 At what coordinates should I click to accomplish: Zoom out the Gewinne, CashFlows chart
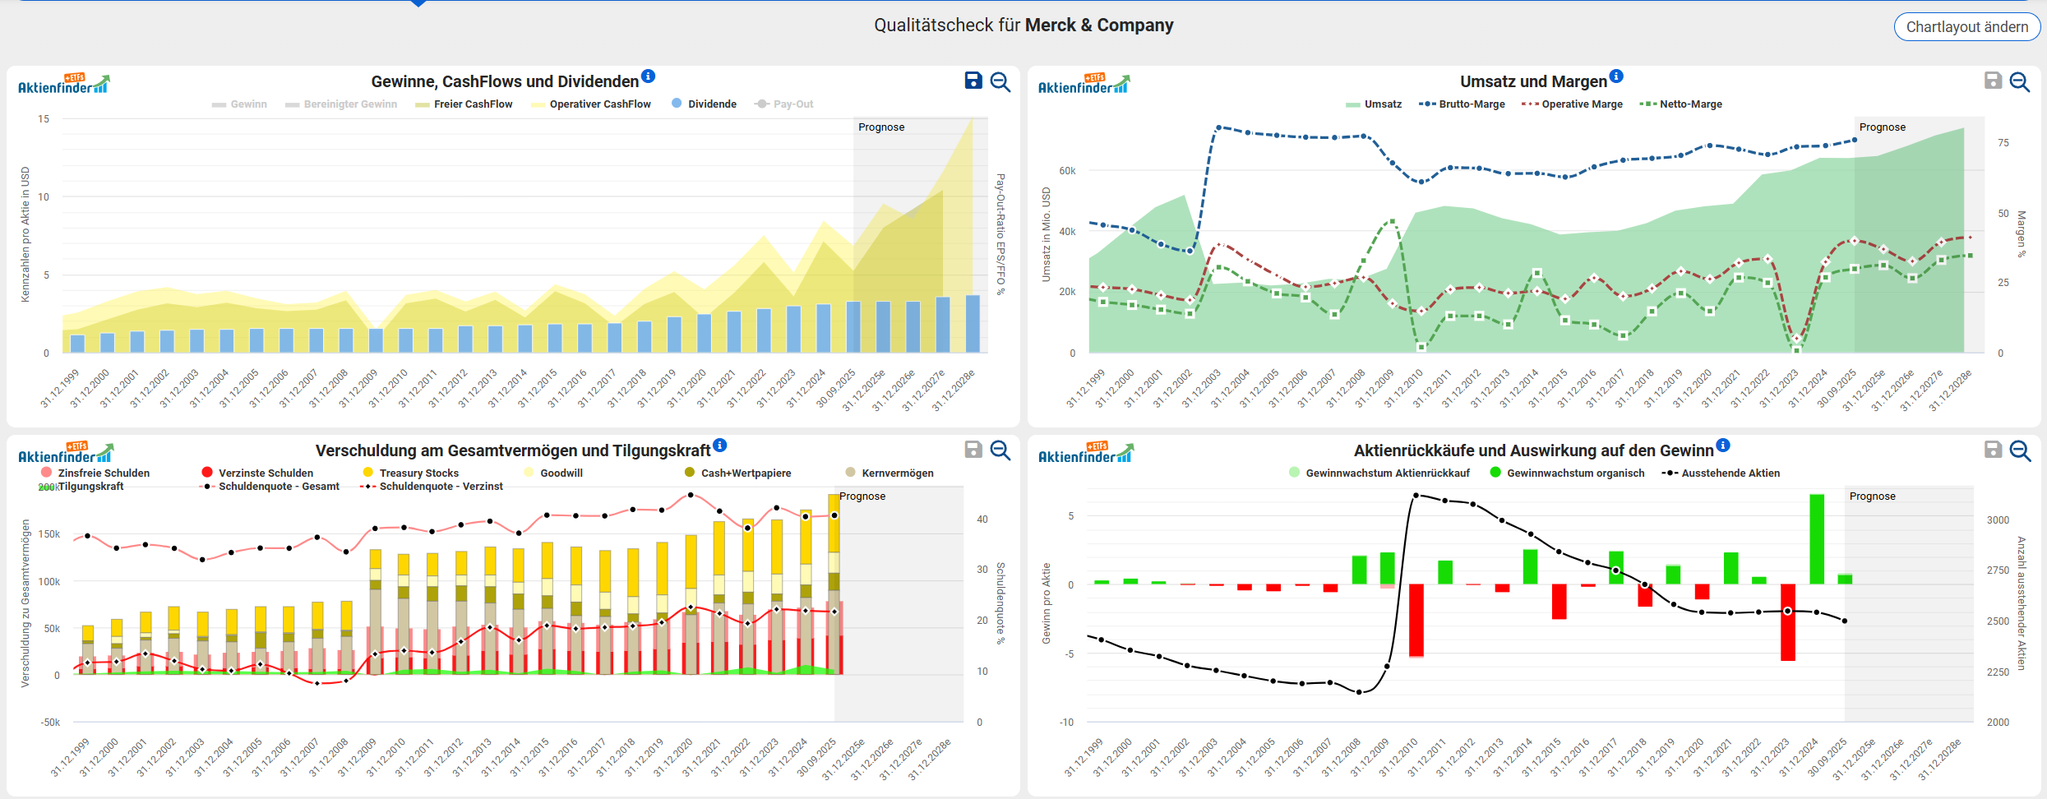pyautogui.click(x=1000, y=81)
